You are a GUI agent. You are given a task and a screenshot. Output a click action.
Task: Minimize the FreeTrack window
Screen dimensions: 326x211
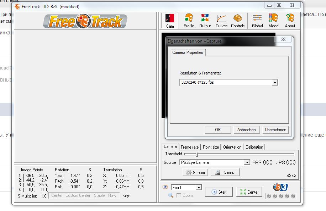pos(269,5)
